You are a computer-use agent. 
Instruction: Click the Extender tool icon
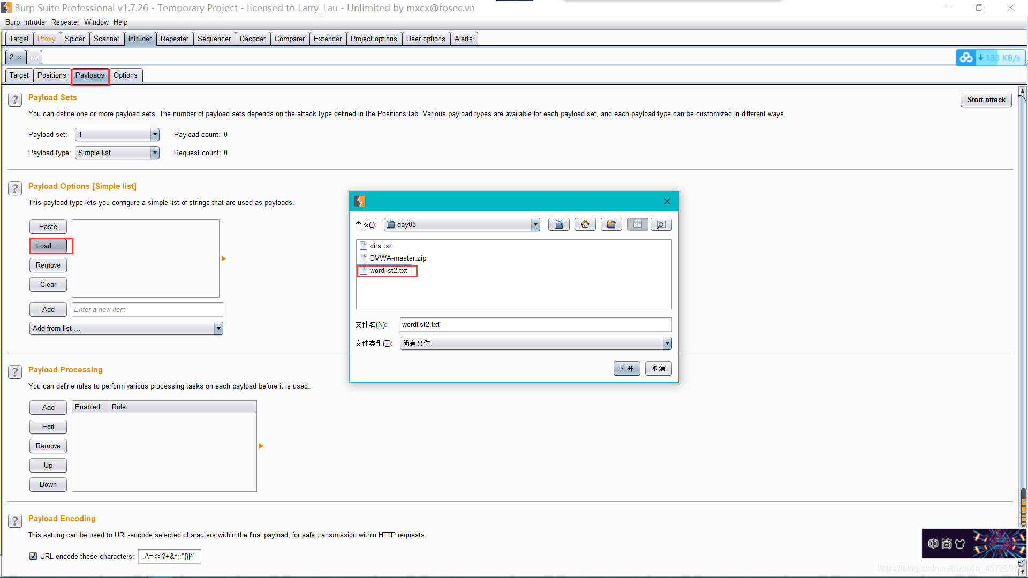pos(328,38)
